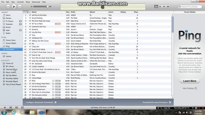Open Windows Explorer folder on taskbar
Viewport: 205px width, 115px height.
click(x=32, y=112)
